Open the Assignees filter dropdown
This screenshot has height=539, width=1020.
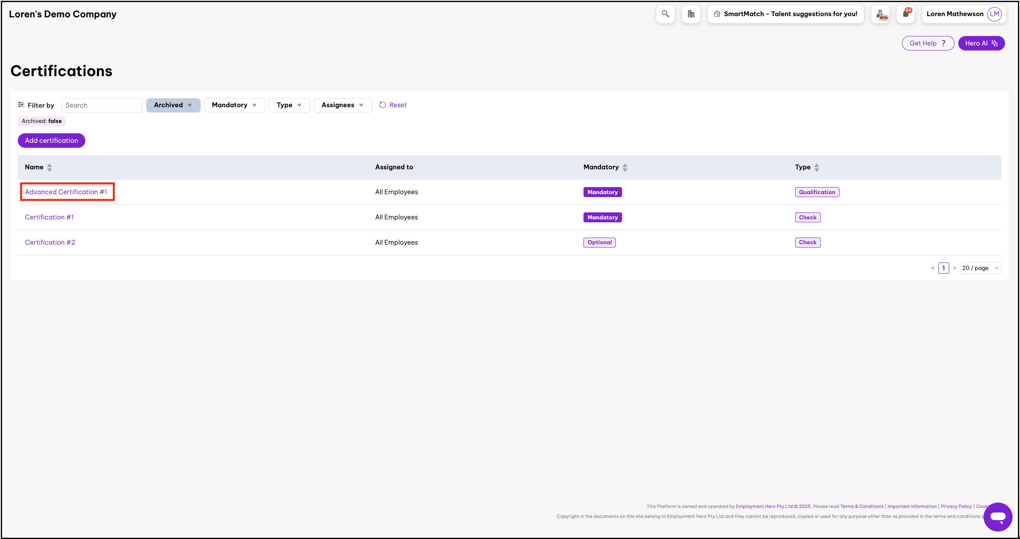click(342, 105)
